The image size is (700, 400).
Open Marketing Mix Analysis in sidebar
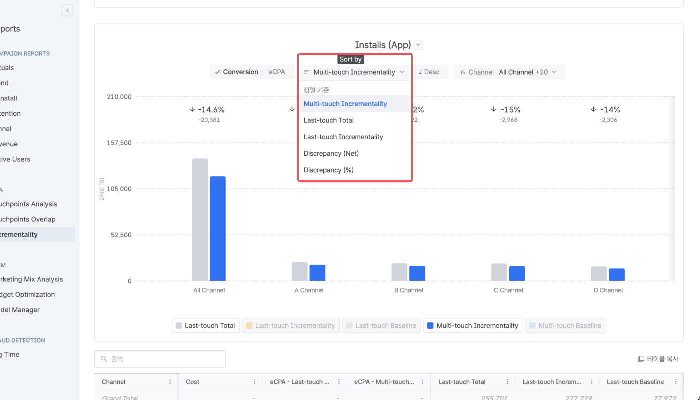31,279
